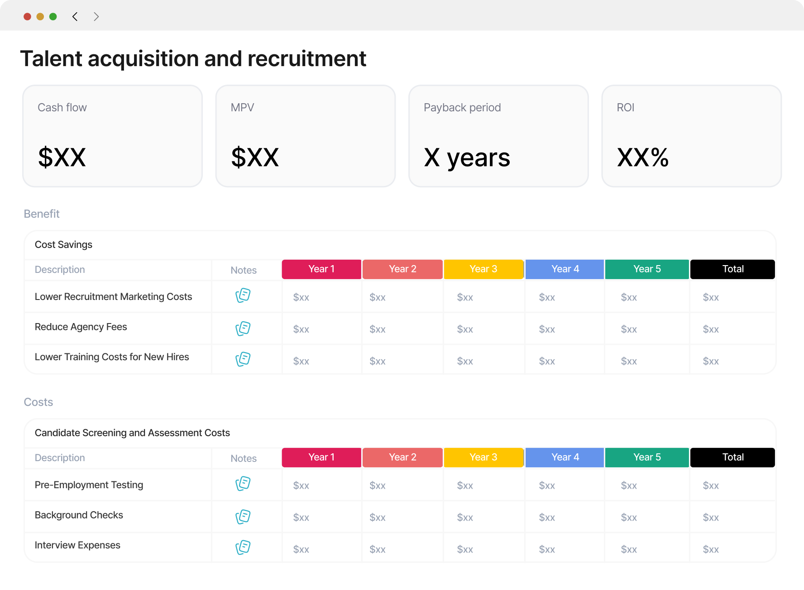804x590 pixels.
Task: Open notes icon for Lower Recruitment Marketing Costs
Action: pos(243,295)
